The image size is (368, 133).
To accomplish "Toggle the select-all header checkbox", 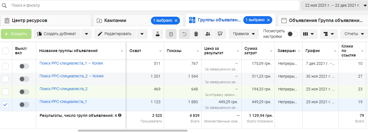I will click(x=5, y=51).
